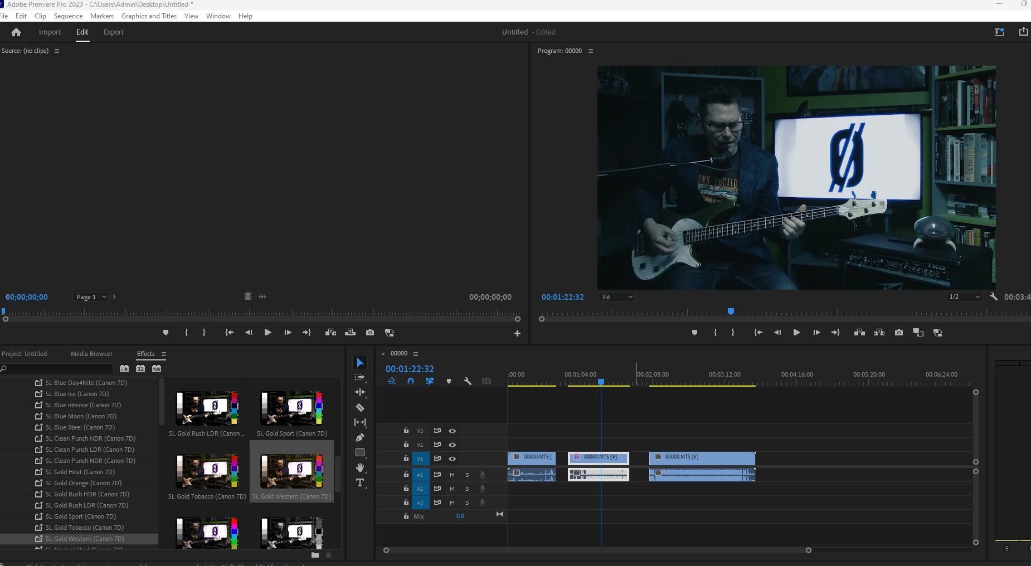Viewport: 1031px width, 566px height.
Task: Go to Export workspace
Action: point(114,32)
